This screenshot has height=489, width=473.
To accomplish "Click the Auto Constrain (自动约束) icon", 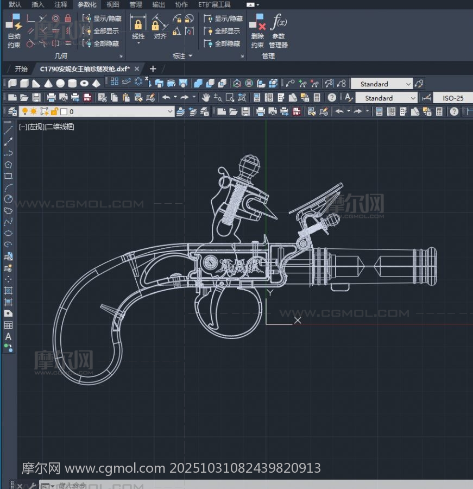I will click(14, 32).
